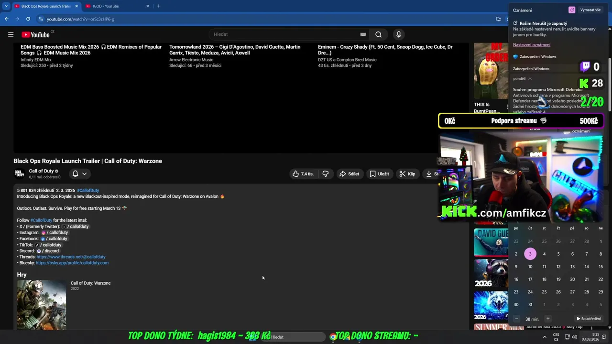Reload the page with refresh icon
The width and height of the screenshot is (612, 344).
[x=28, y=19]
